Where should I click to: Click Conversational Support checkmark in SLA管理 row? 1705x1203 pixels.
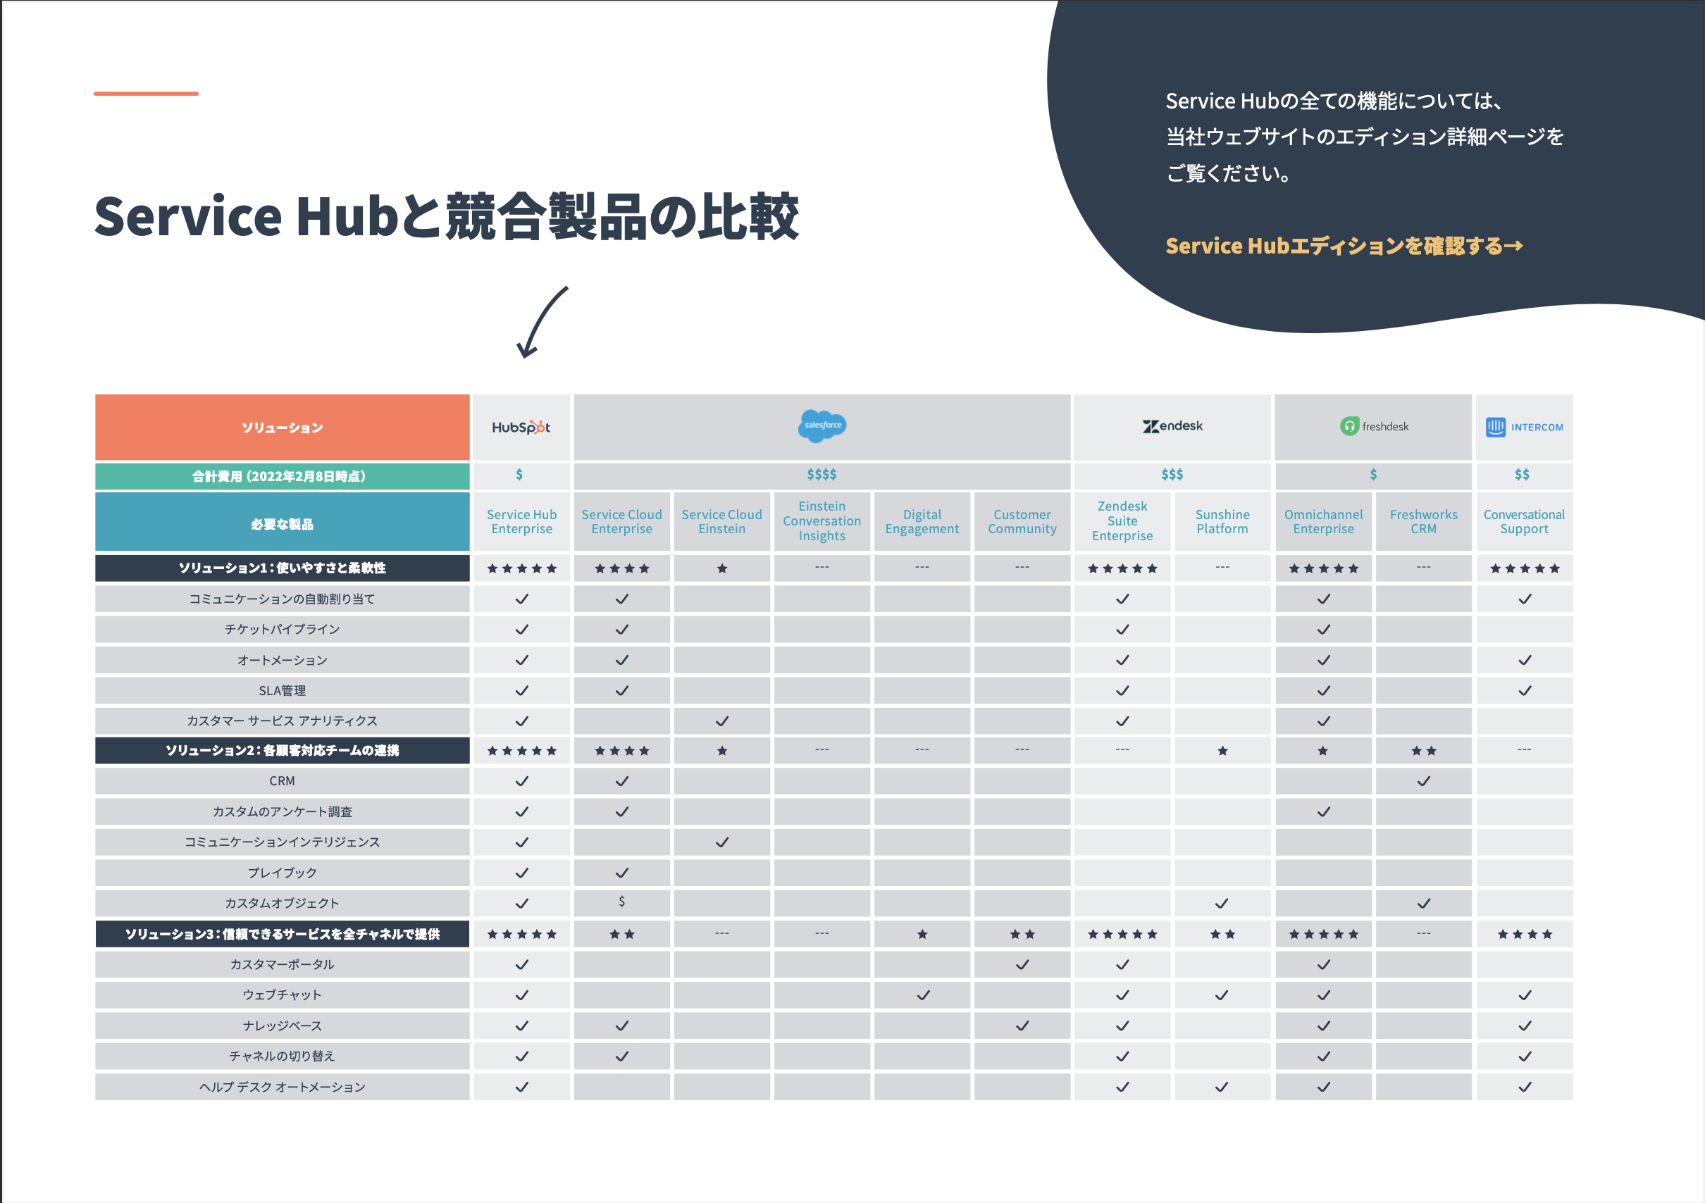coord(1525,691)
